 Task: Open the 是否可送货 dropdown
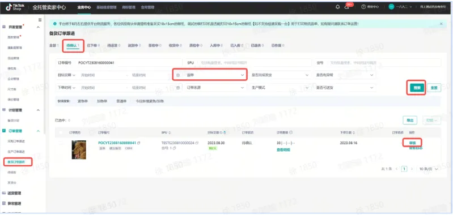345,88
